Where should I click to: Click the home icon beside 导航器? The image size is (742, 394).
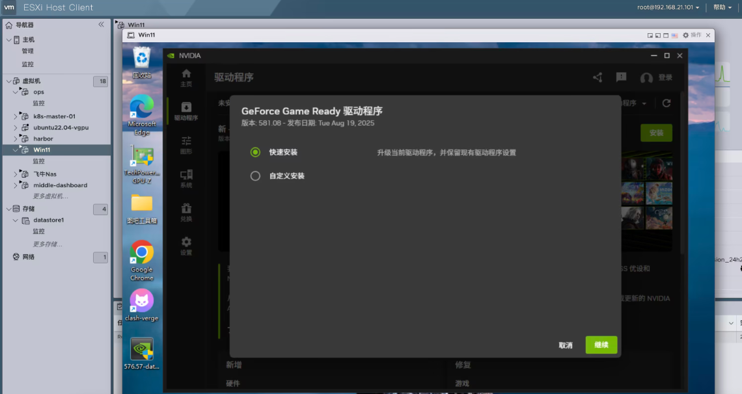click(x=9, y=25)
